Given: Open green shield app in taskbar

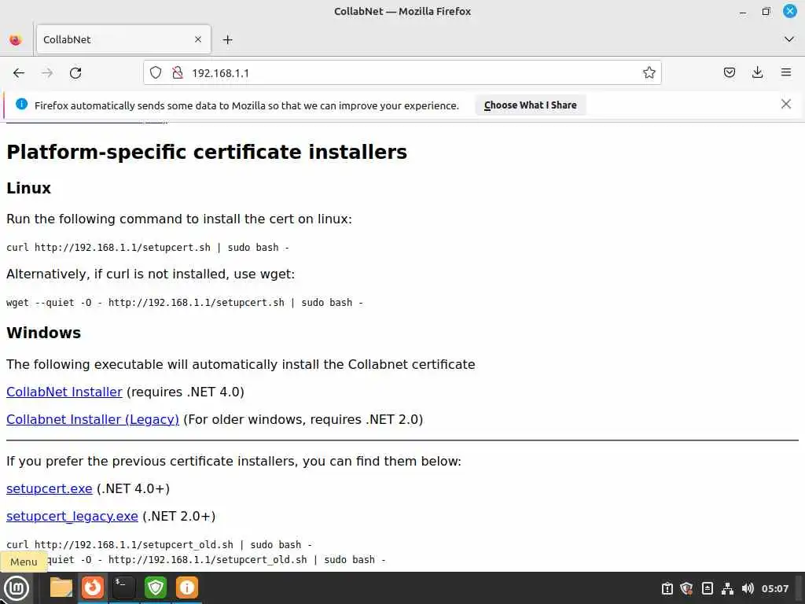Looking at the screenshot, I should (155, 587).
